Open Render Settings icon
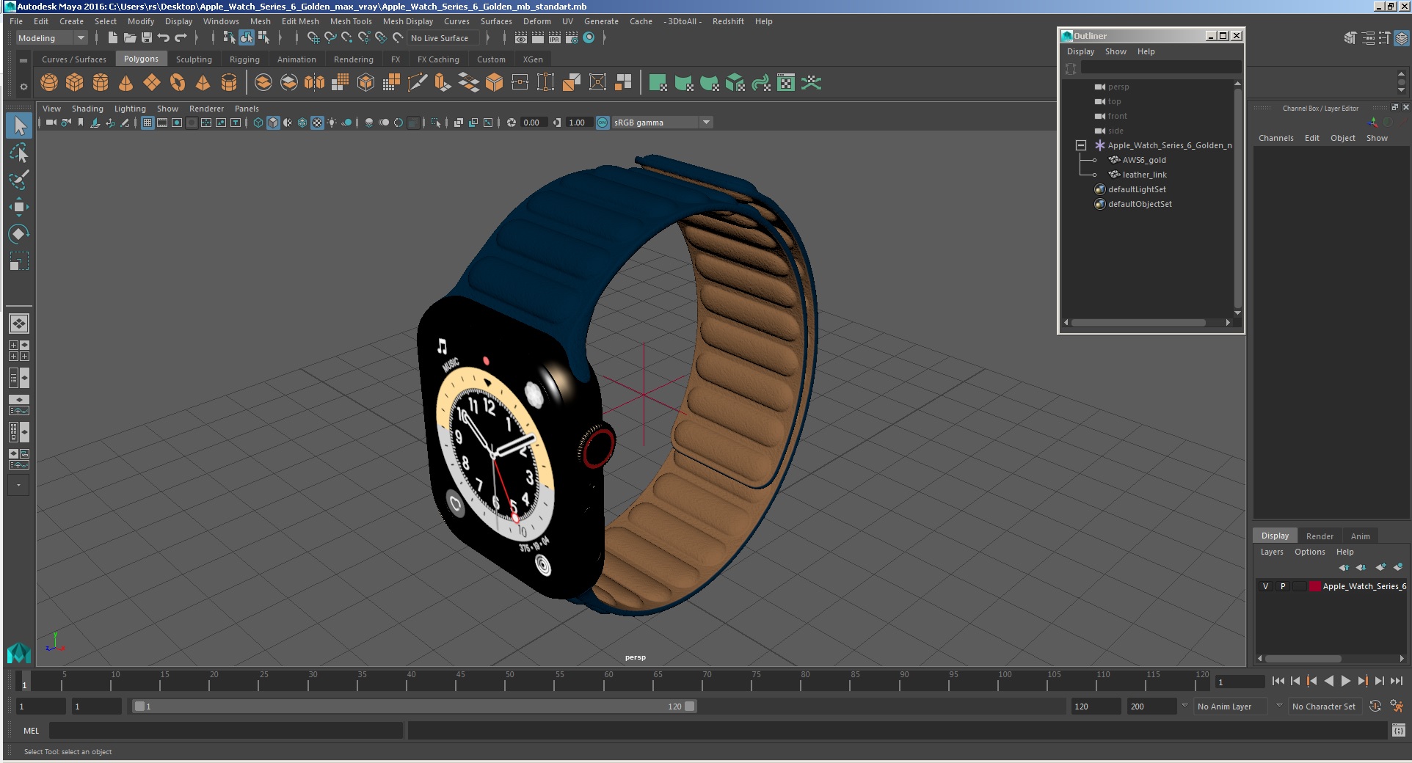Screen dimensions: 1412x763 (x=572, y=38)
